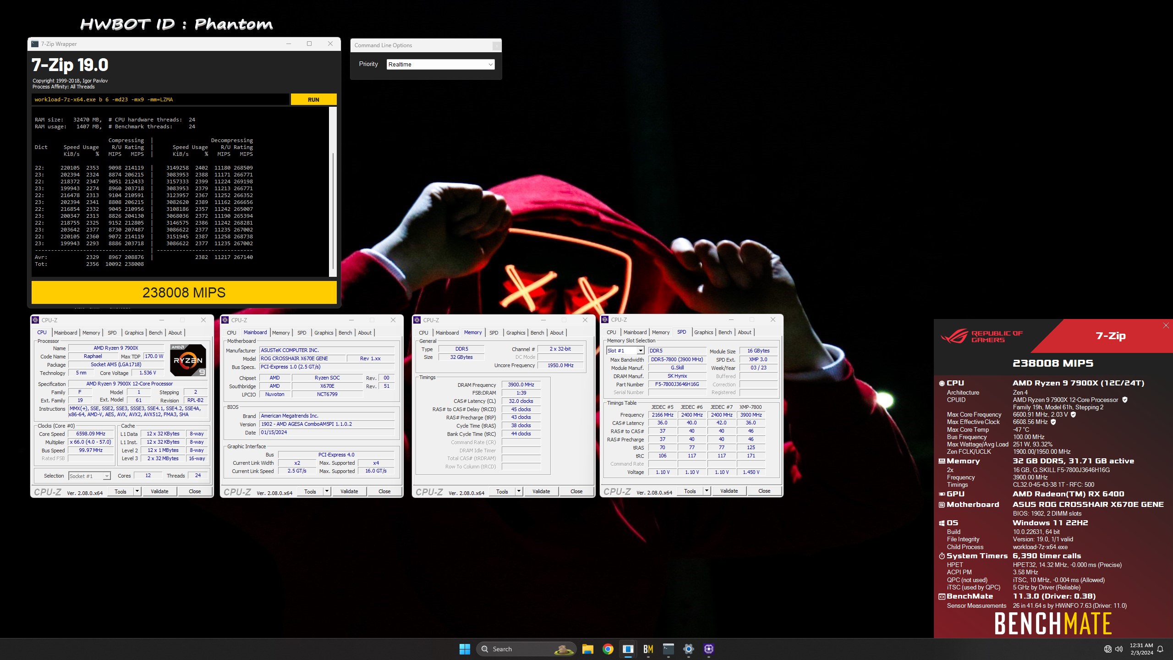This screenshot has width=1173, height=660.
Task: Open About tab in SPD window
Action: coord(744,332)
